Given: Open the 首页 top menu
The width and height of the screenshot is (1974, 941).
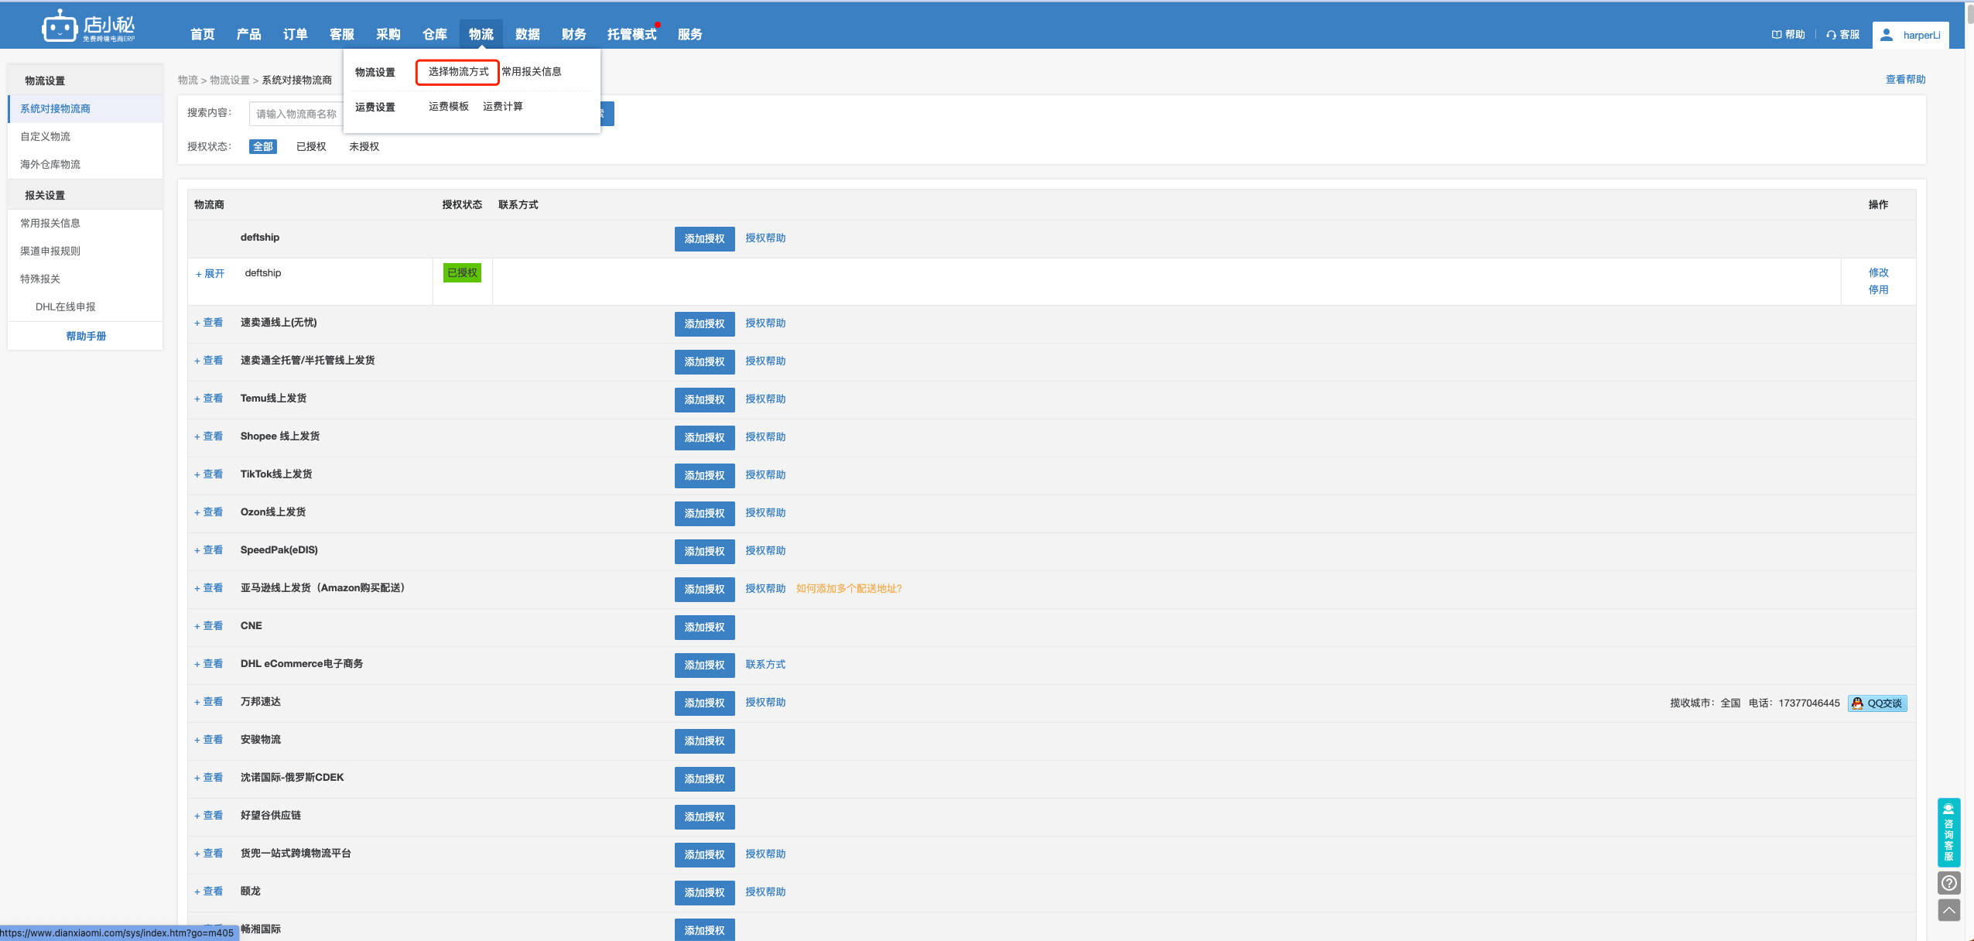Looking at the screenshot, I should coord(202,34).
